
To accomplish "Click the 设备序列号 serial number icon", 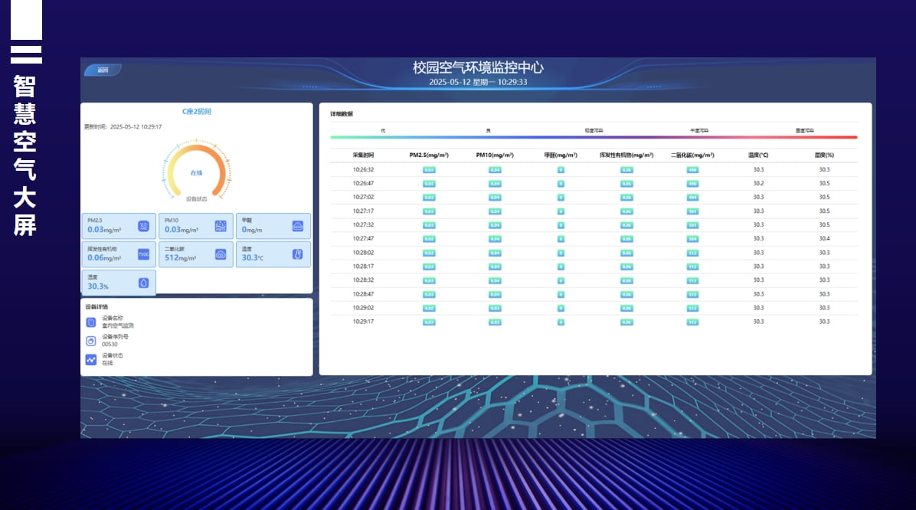I will pos(91,341).
